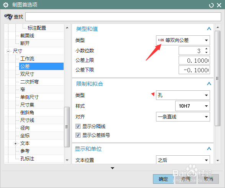This screenshot has width=225, height=188.
Task: Toggle the 显示分隔线 checkbox
Action: [x=78, y=126]
